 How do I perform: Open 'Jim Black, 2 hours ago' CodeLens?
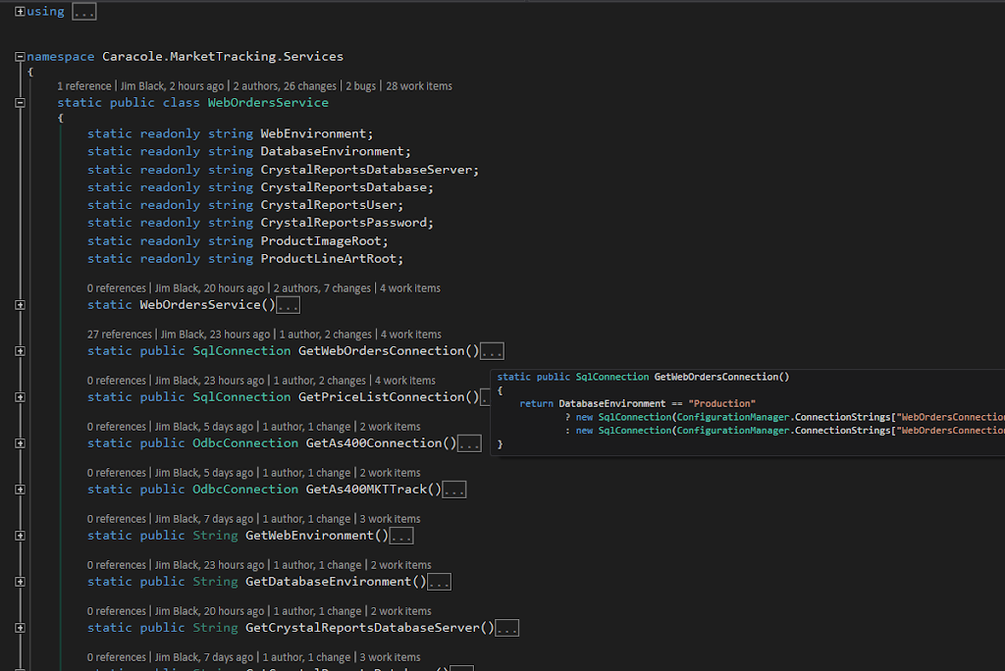coord(173,86)
